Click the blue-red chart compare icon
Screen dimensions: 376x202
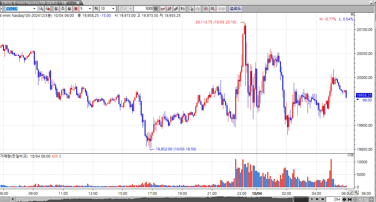[x=206, y=9]
